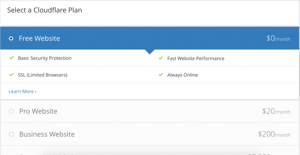Expand the Business Website plan row
The width and height of the screenshot is (300, 155).
pyautogui.click(x=150, y=134)
